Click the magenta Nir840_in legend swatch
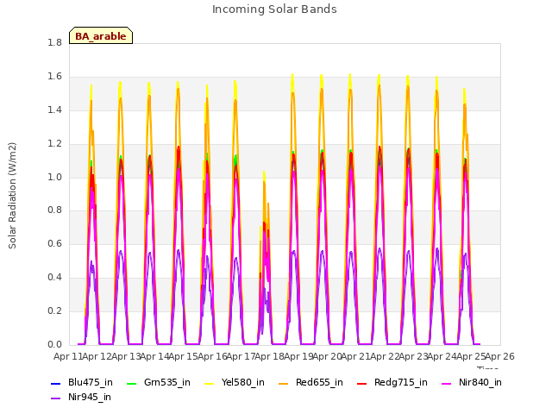The image size is (552, 414). pos(447,383)
